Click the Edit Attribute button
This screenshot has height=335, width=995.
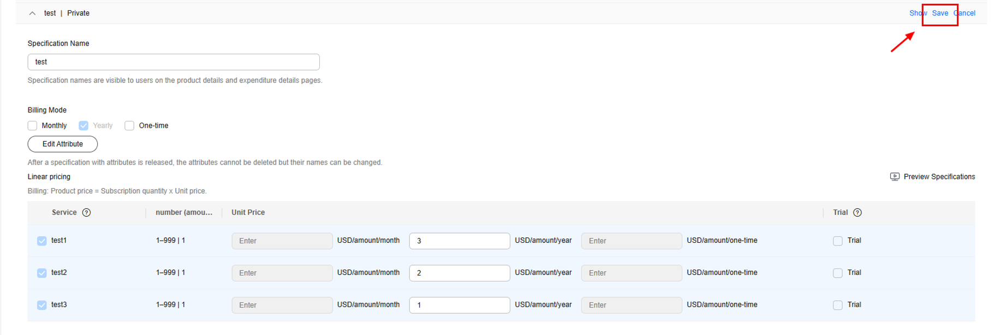pos(63,144)
